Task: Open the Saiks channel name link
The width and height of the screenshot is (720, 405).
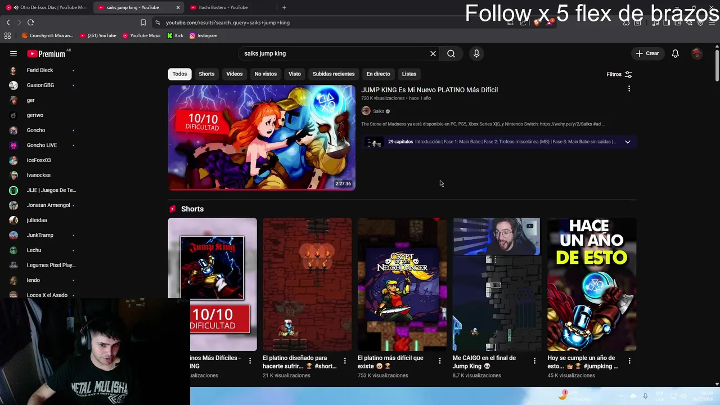Action: [x=379, y=111]
